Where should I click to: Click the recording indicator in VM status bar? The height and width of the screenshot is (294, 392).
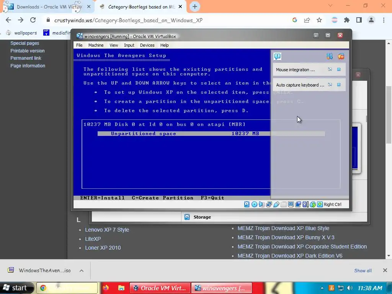(298, 204)
